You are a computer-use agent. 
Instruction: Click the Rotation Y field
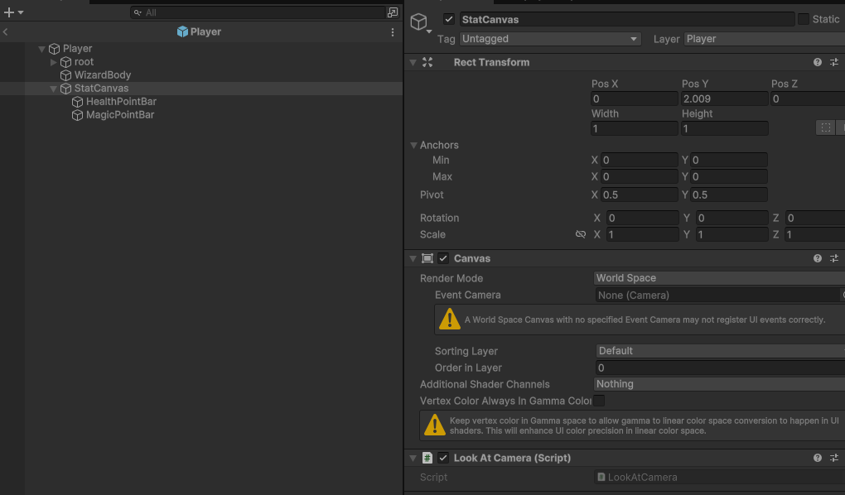(732, 219)
